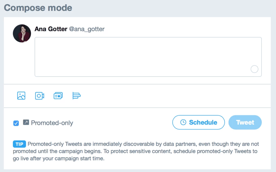Uncheck the Promoted-only checkbox

pyautogui.click(x=16, y=123)
